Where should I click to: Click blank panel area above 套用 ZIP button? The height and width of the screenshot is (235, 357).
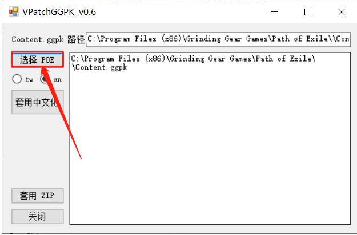tap(38, 150)
